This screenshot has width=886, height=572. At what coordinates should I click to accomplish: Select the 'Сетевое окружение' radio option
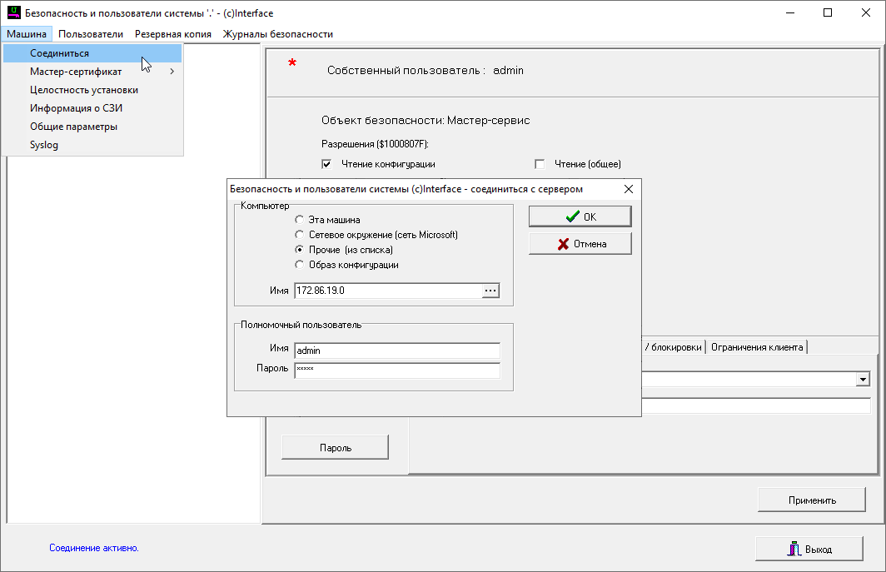[x=300, y=235]
